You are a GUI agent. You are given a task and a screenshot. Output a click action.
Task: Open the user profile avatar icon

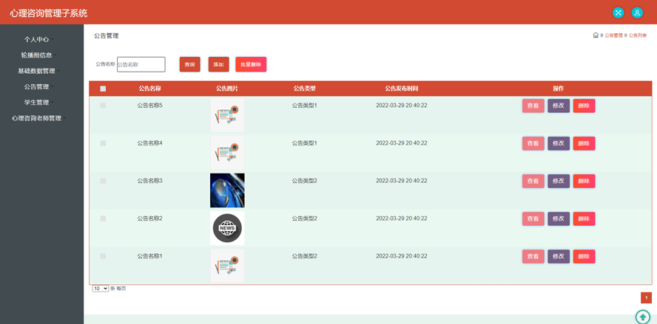pyautogui.click(x=637, y=13)
